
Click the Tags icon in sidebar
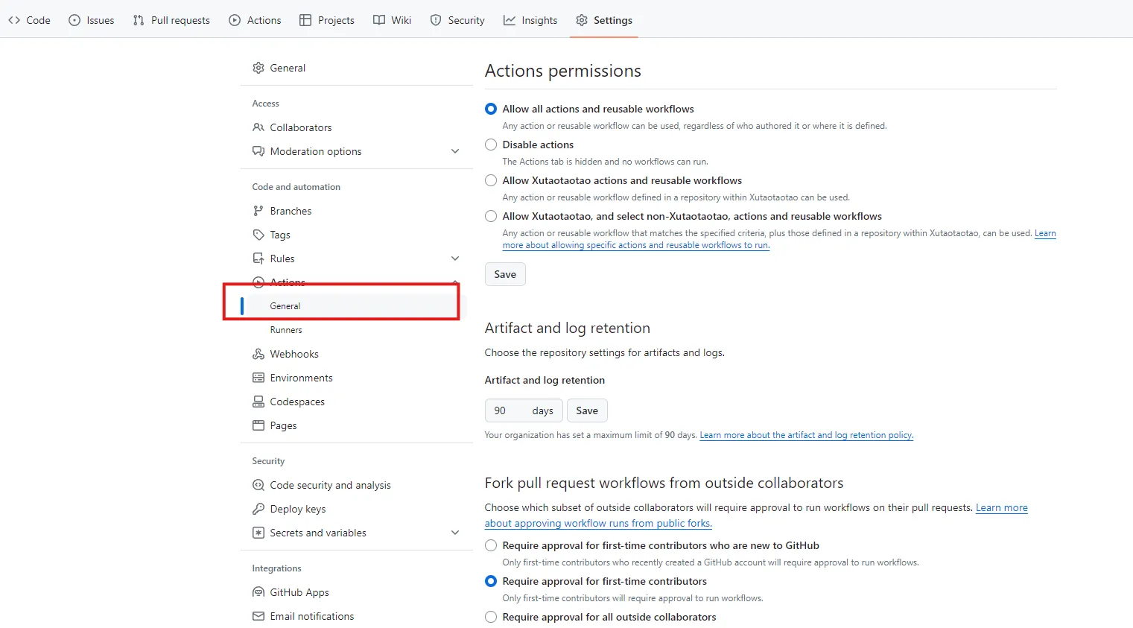[x=258, y=235]
